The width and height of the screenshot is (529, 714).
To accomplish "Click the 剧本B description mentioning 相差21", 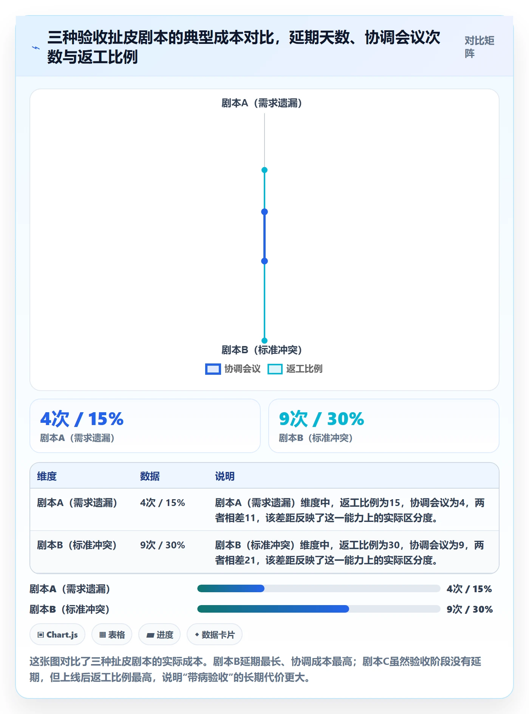I will (x=350, y=553).
